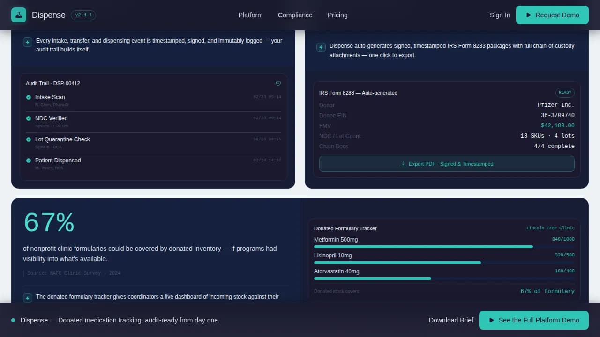Click the teal status dot in footer bar
Screen dimensions: 600x337
(x=13, y=320)
